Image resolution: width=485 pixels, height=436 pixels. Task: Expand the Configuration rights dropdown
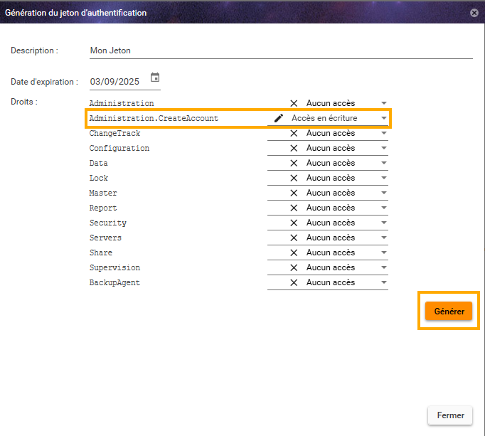point(383,148)
